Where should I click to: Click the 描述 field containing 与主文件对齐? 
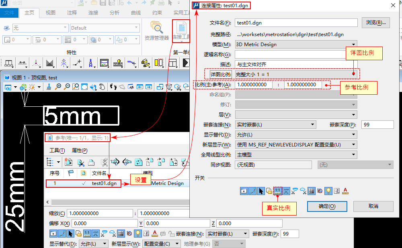pyautogui.click(x=296, y=65)
